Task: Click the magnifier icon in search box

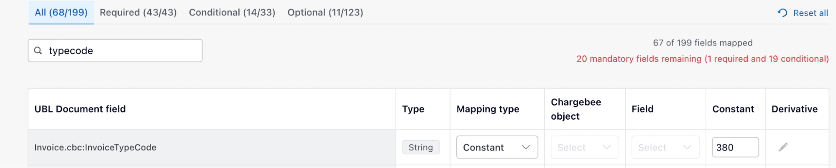Action: (38, 50)
